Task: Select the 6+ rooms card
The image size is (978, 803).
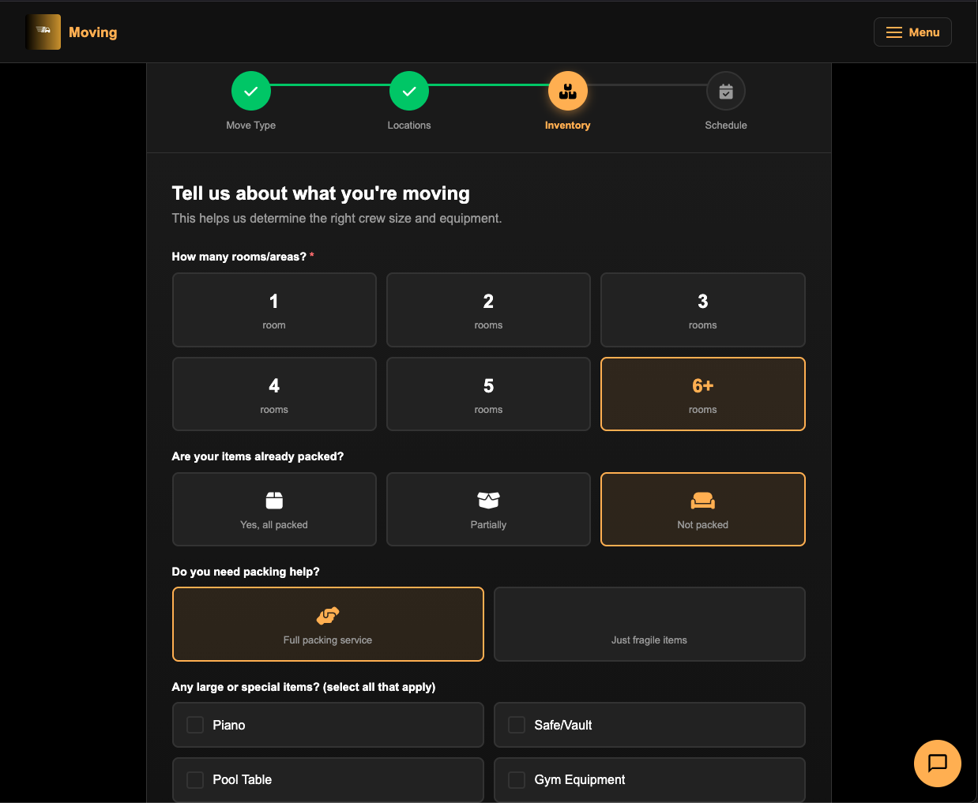Action: [702, 394]
